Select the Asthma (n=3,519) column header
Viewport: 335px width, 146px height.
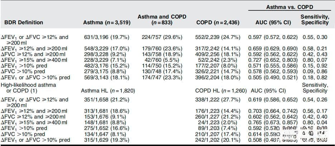[x=107, y=23]
